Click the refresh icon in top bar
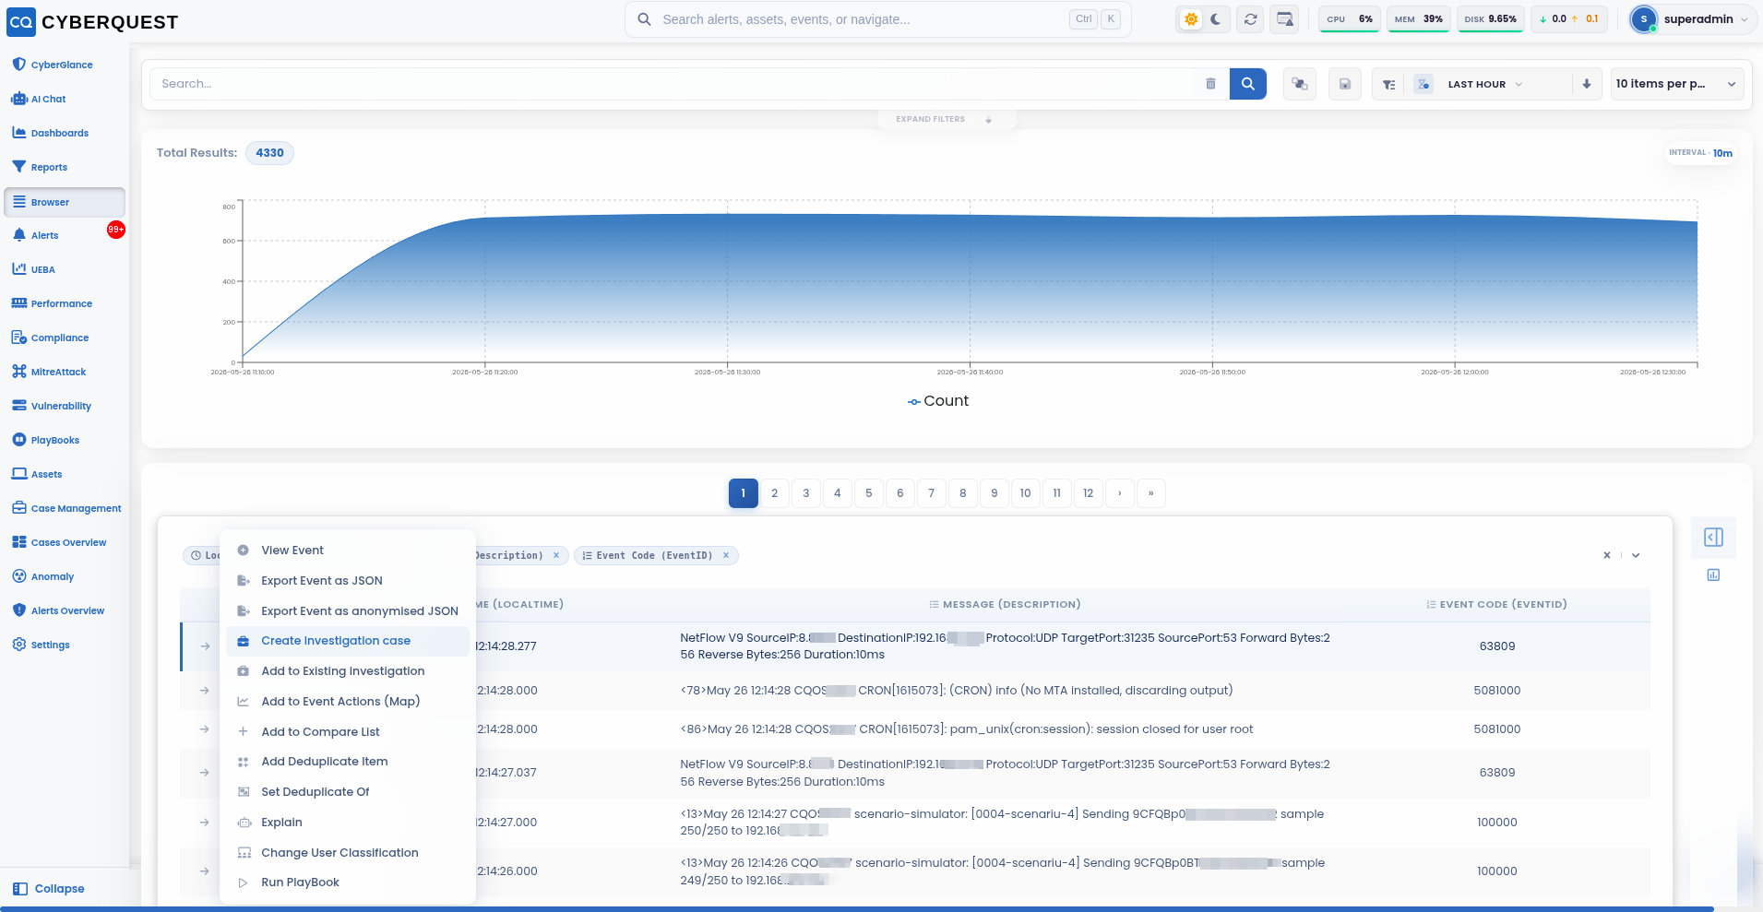 [x=1250, y=19]
